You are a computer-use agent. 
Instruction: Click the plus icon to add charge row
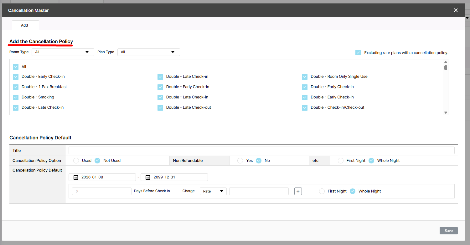(x=298, y=191)
